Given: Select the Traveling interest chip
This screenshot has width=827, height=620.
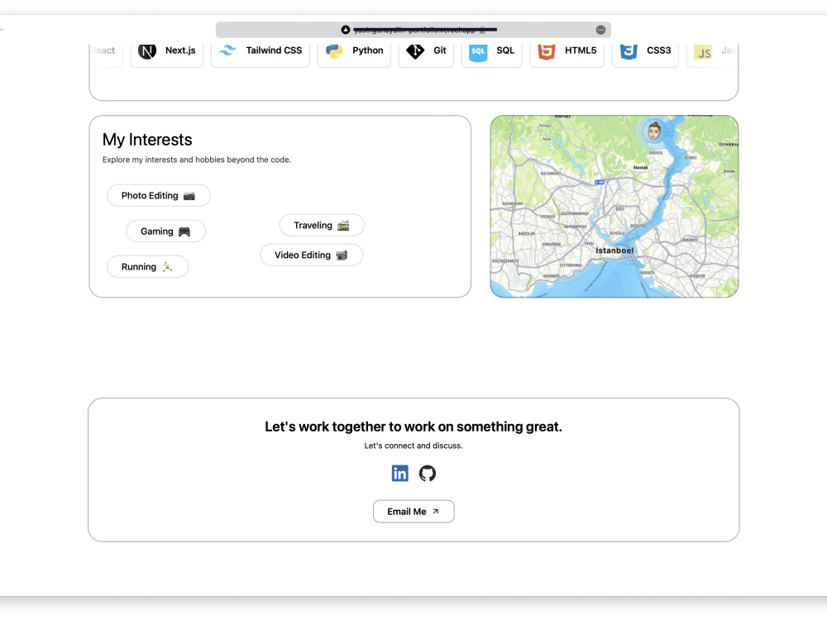Looking at the screenshot, I should [x=322, y=225].
